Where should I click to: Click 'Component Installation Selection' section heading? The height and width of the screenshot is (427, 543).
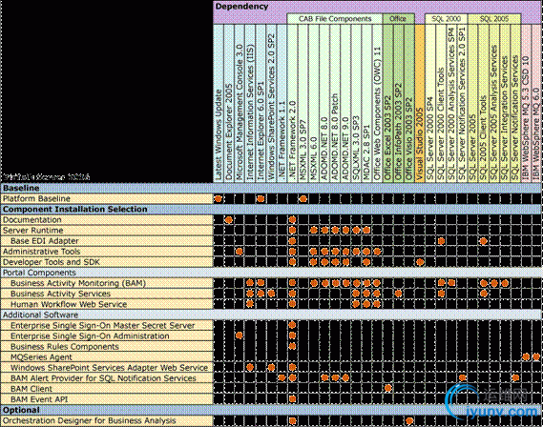click(x=75, y=209)
